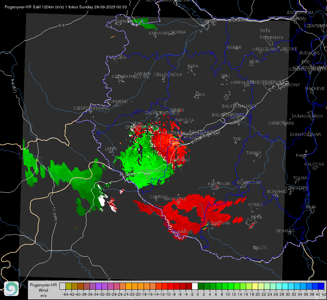Image resolution: width=327 pixels, height=300 pixels.
Task: Click the 'Poganyvar-HR Wind m/s' legend label
Action: point(43,290)
